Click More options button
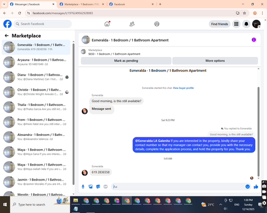Viewport: 267px width, 213px height. click(x=215, y=61)
